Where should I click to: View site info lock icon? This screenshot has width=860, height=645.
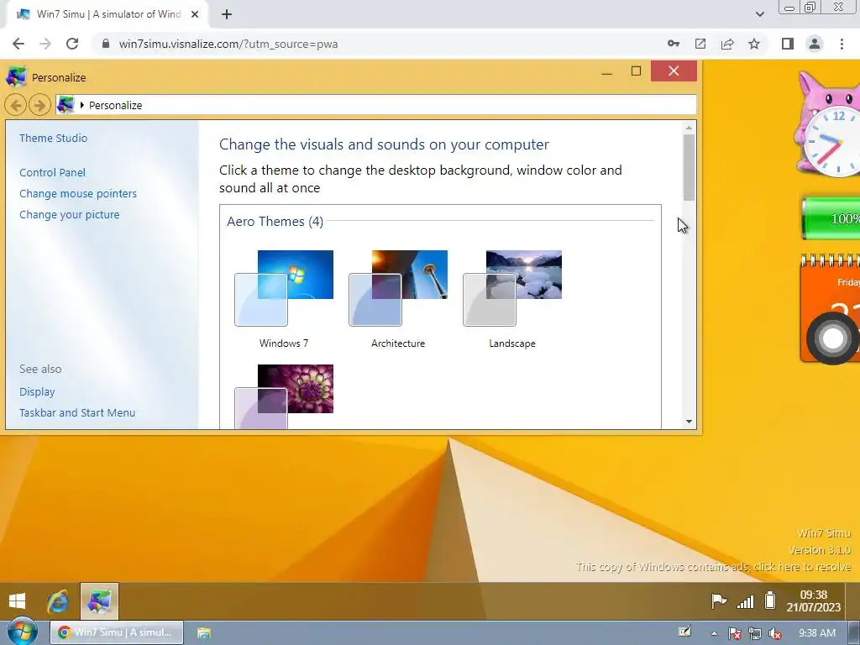coord(106,44)
